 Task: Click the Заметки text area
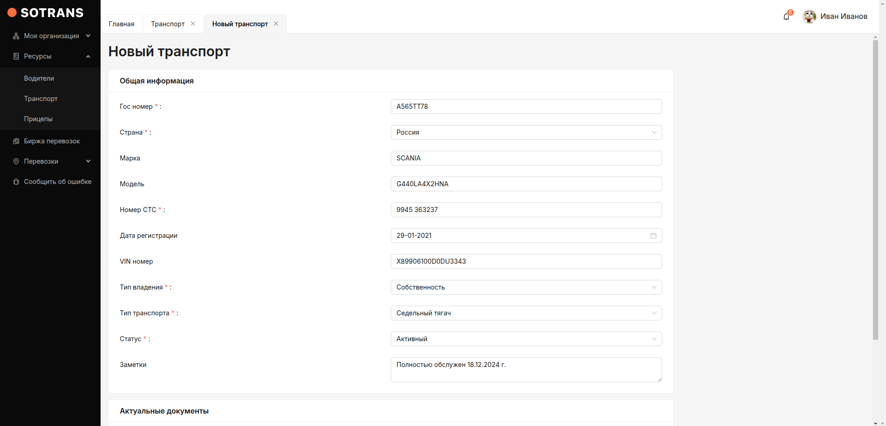(526, 370)
